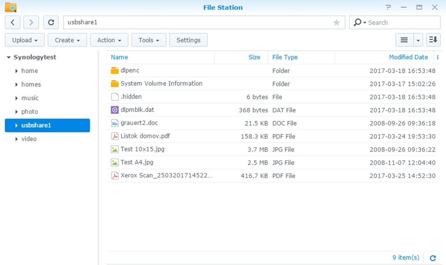Expand the home folder tree node
This screenshot has width=446, height=265.
16,71
